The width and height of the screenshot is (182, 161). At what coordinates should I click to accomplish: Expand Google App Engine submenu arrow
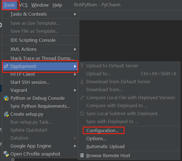coord(75,146)
